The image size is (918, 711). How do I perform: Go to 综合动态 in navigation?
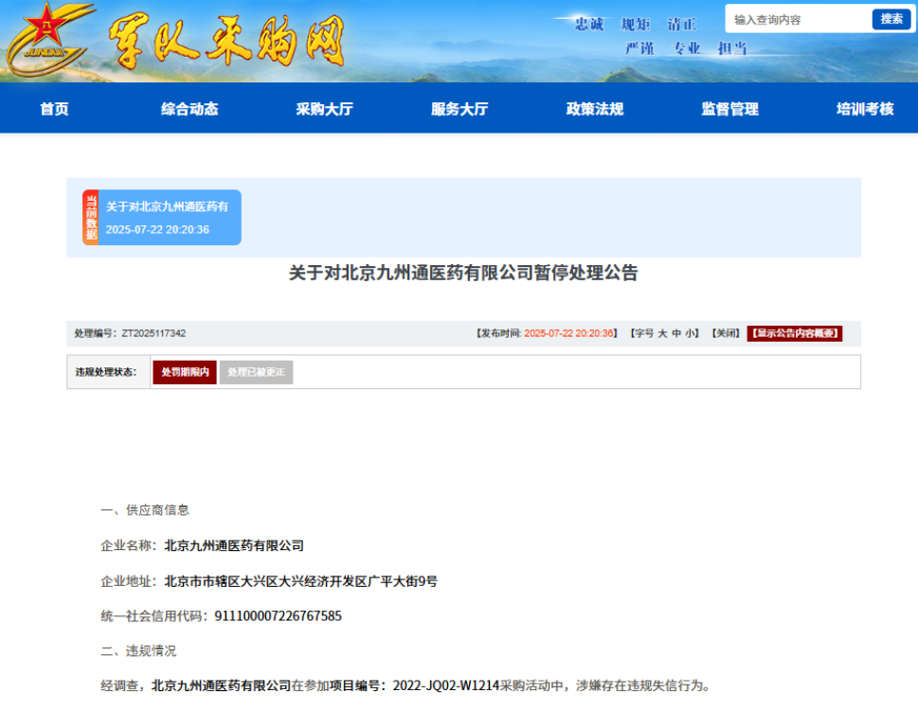(189, 109)
